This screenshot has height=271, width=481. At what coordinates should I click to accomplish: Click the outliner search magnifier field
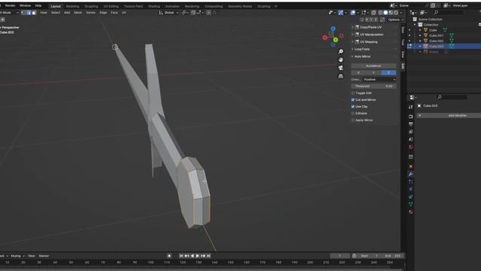[x=449, y=13]
